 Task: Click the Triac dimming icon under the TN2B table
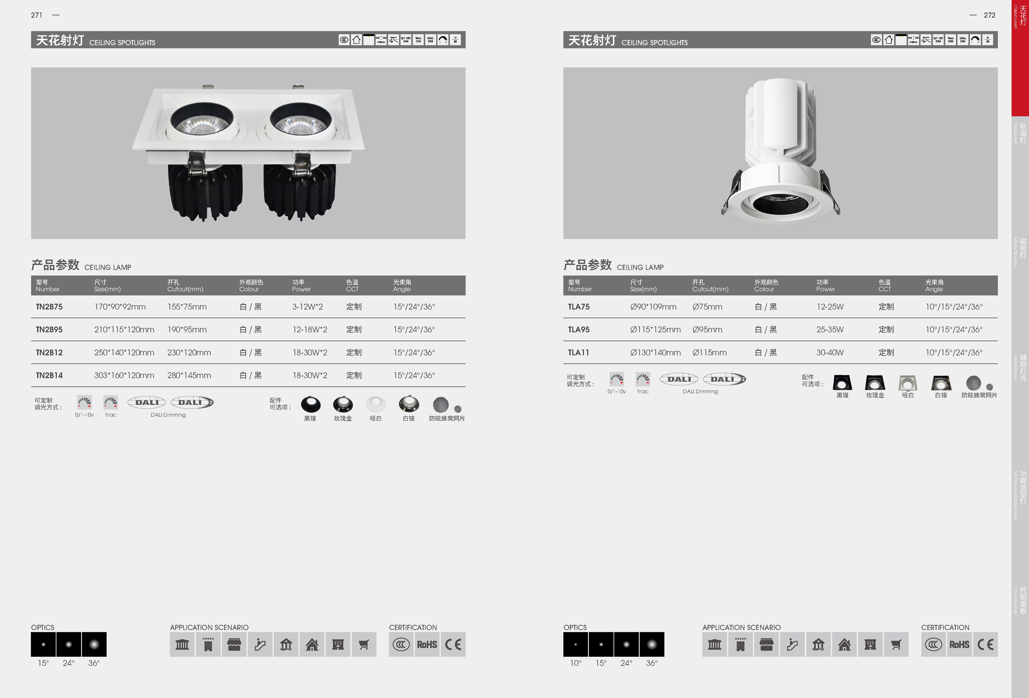click(110, 403)
